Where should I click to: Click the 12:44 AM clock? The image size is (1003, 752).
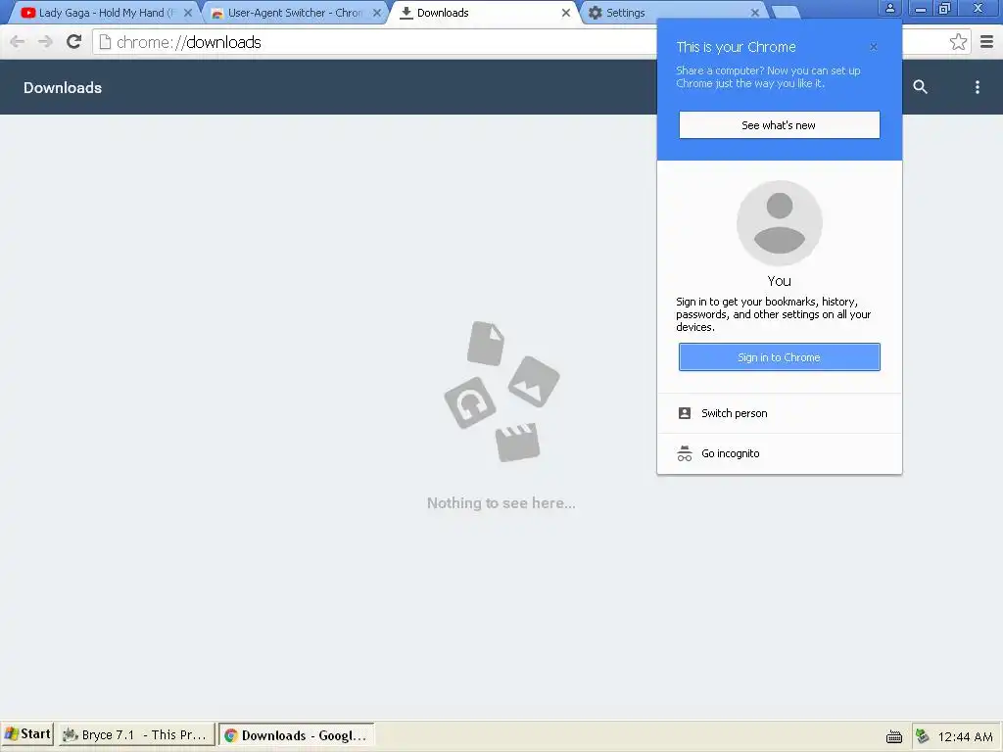(x=965, y=736)
